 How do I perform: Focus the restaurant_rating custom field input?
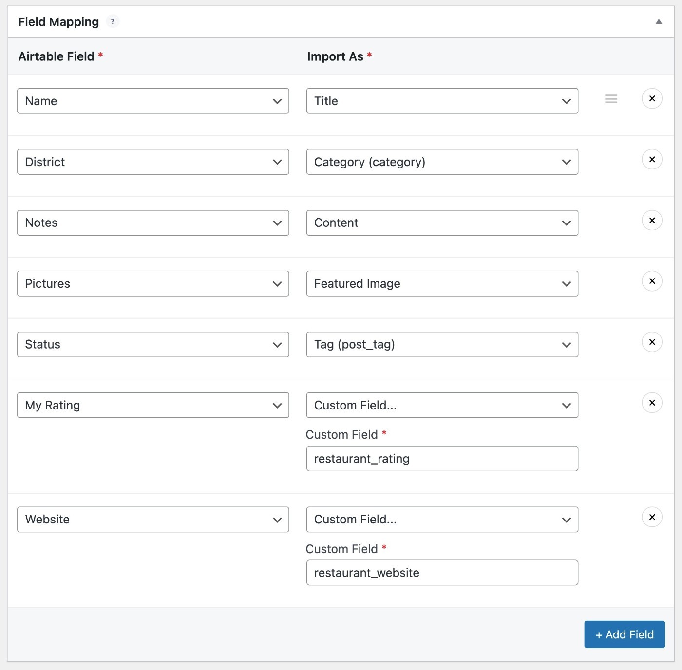[442, 459]
